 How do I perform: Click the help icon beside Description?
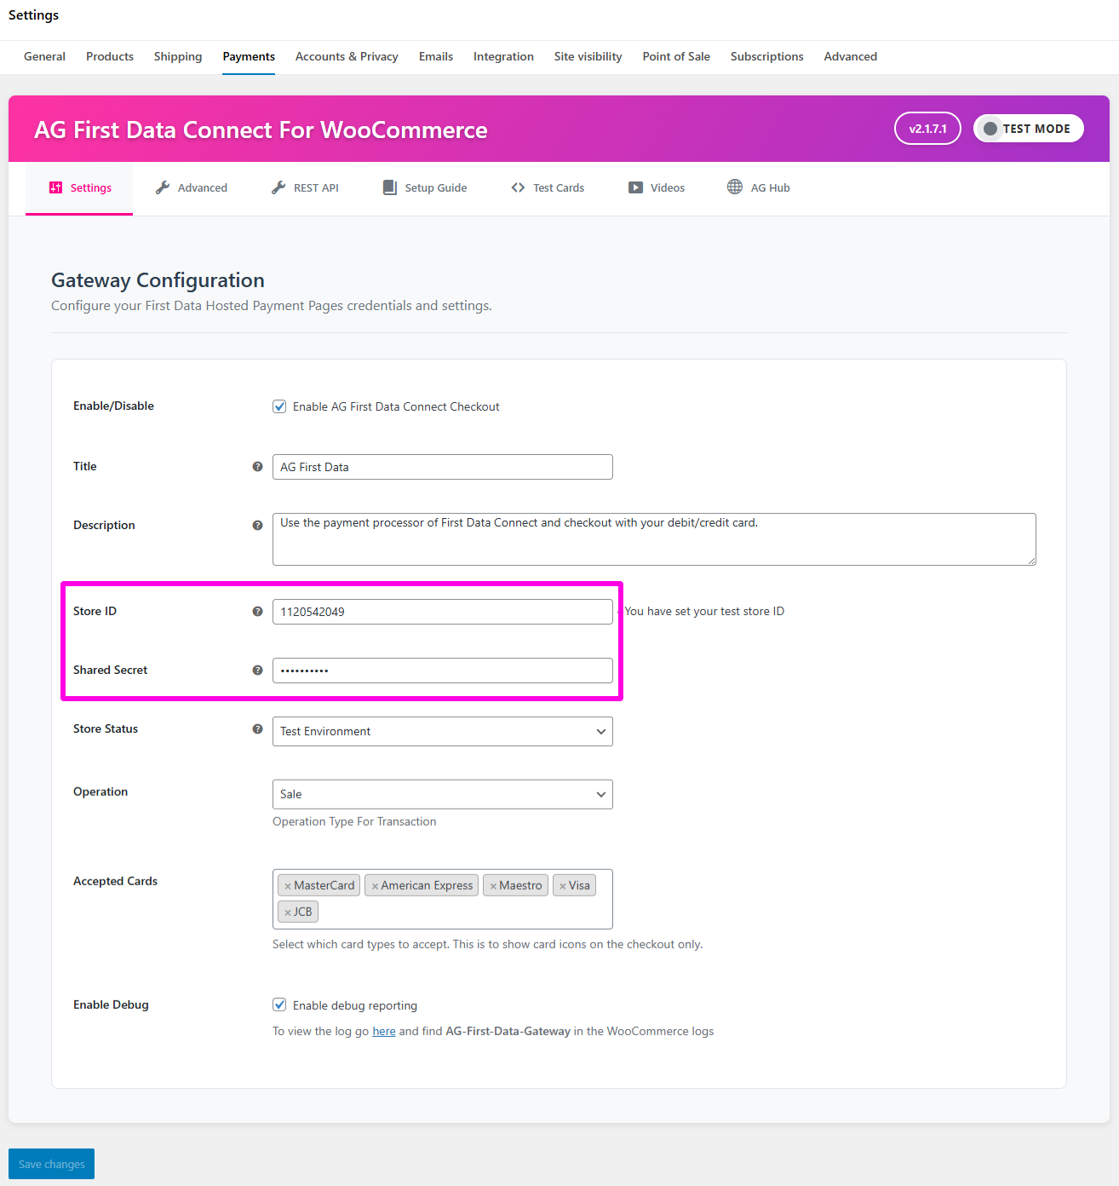257,526
